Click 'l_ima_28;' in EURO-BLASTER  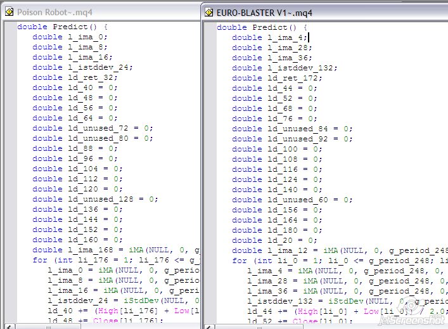(290, 48)
